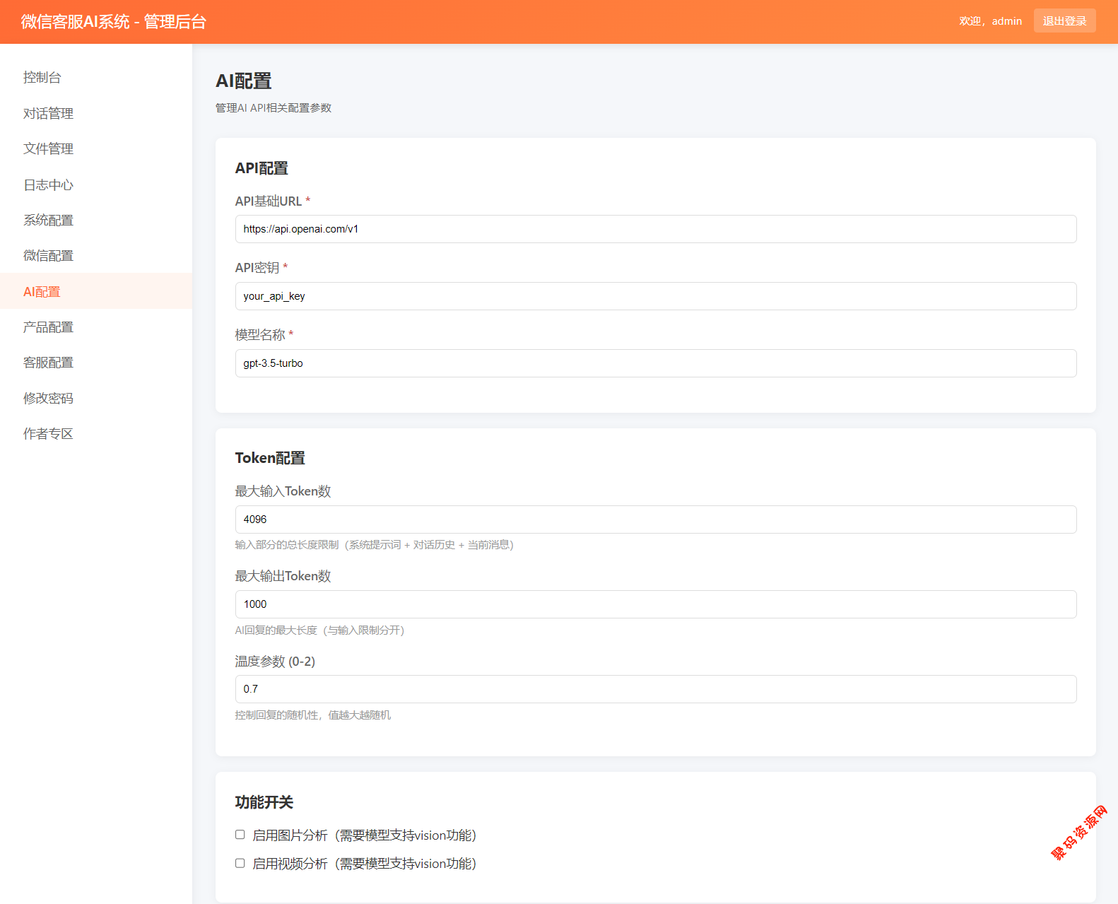Open 文件管理 sidebar item
Screen dimensions: 1118x904
tap(48, 148)
